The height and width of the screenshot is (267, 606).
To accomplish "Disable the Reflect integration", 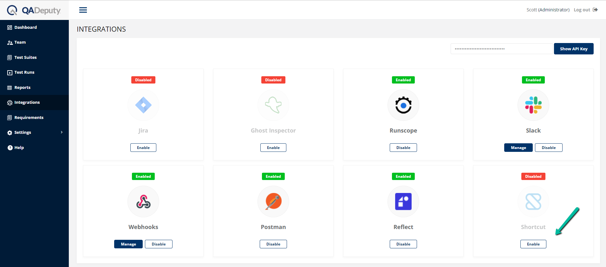I will pos(403,244).
